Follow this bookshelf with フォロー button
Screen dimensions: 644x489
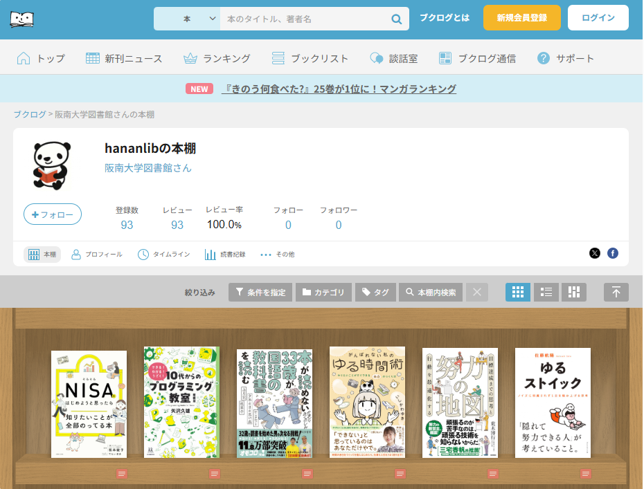coord(53,214)
